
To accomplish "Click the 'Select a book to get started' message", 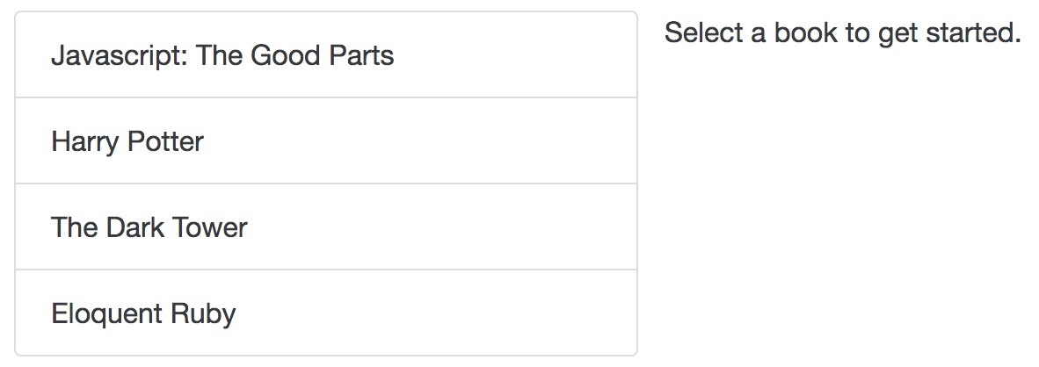I will [842, 33].
